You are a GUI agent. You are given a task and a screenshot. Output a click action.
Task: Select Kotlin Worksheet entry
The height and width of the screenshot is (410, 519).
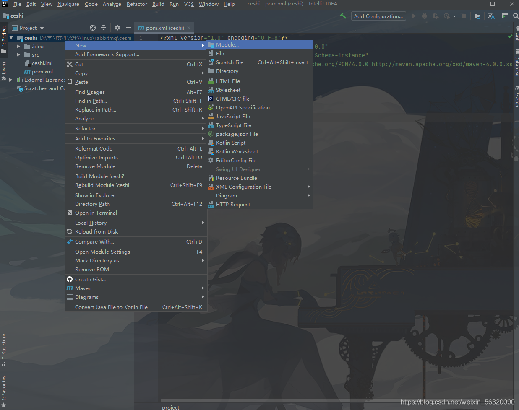pyautogui.click(x=260, y=152)
